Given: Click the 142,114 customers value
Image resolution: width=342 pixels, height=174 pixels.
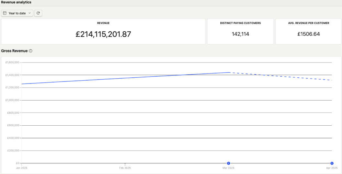Looking at the screenshot, I should pyautogui.click(x=240, y=34).
